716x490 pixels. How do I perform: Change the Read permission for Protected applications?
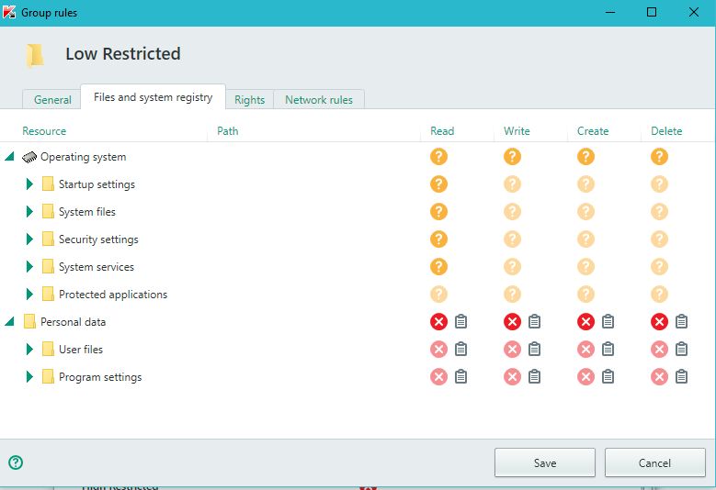pos(438,294)
